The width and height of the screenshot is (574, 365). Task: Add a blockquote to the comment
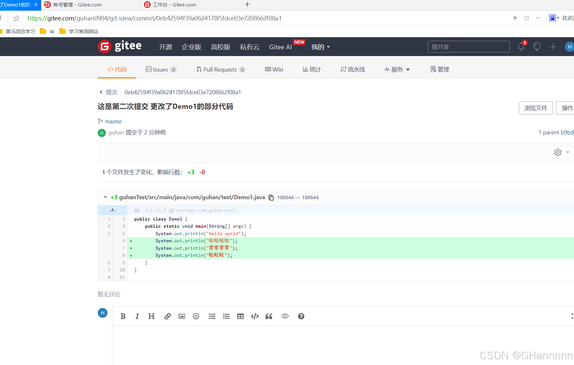[x=269, y=316]
